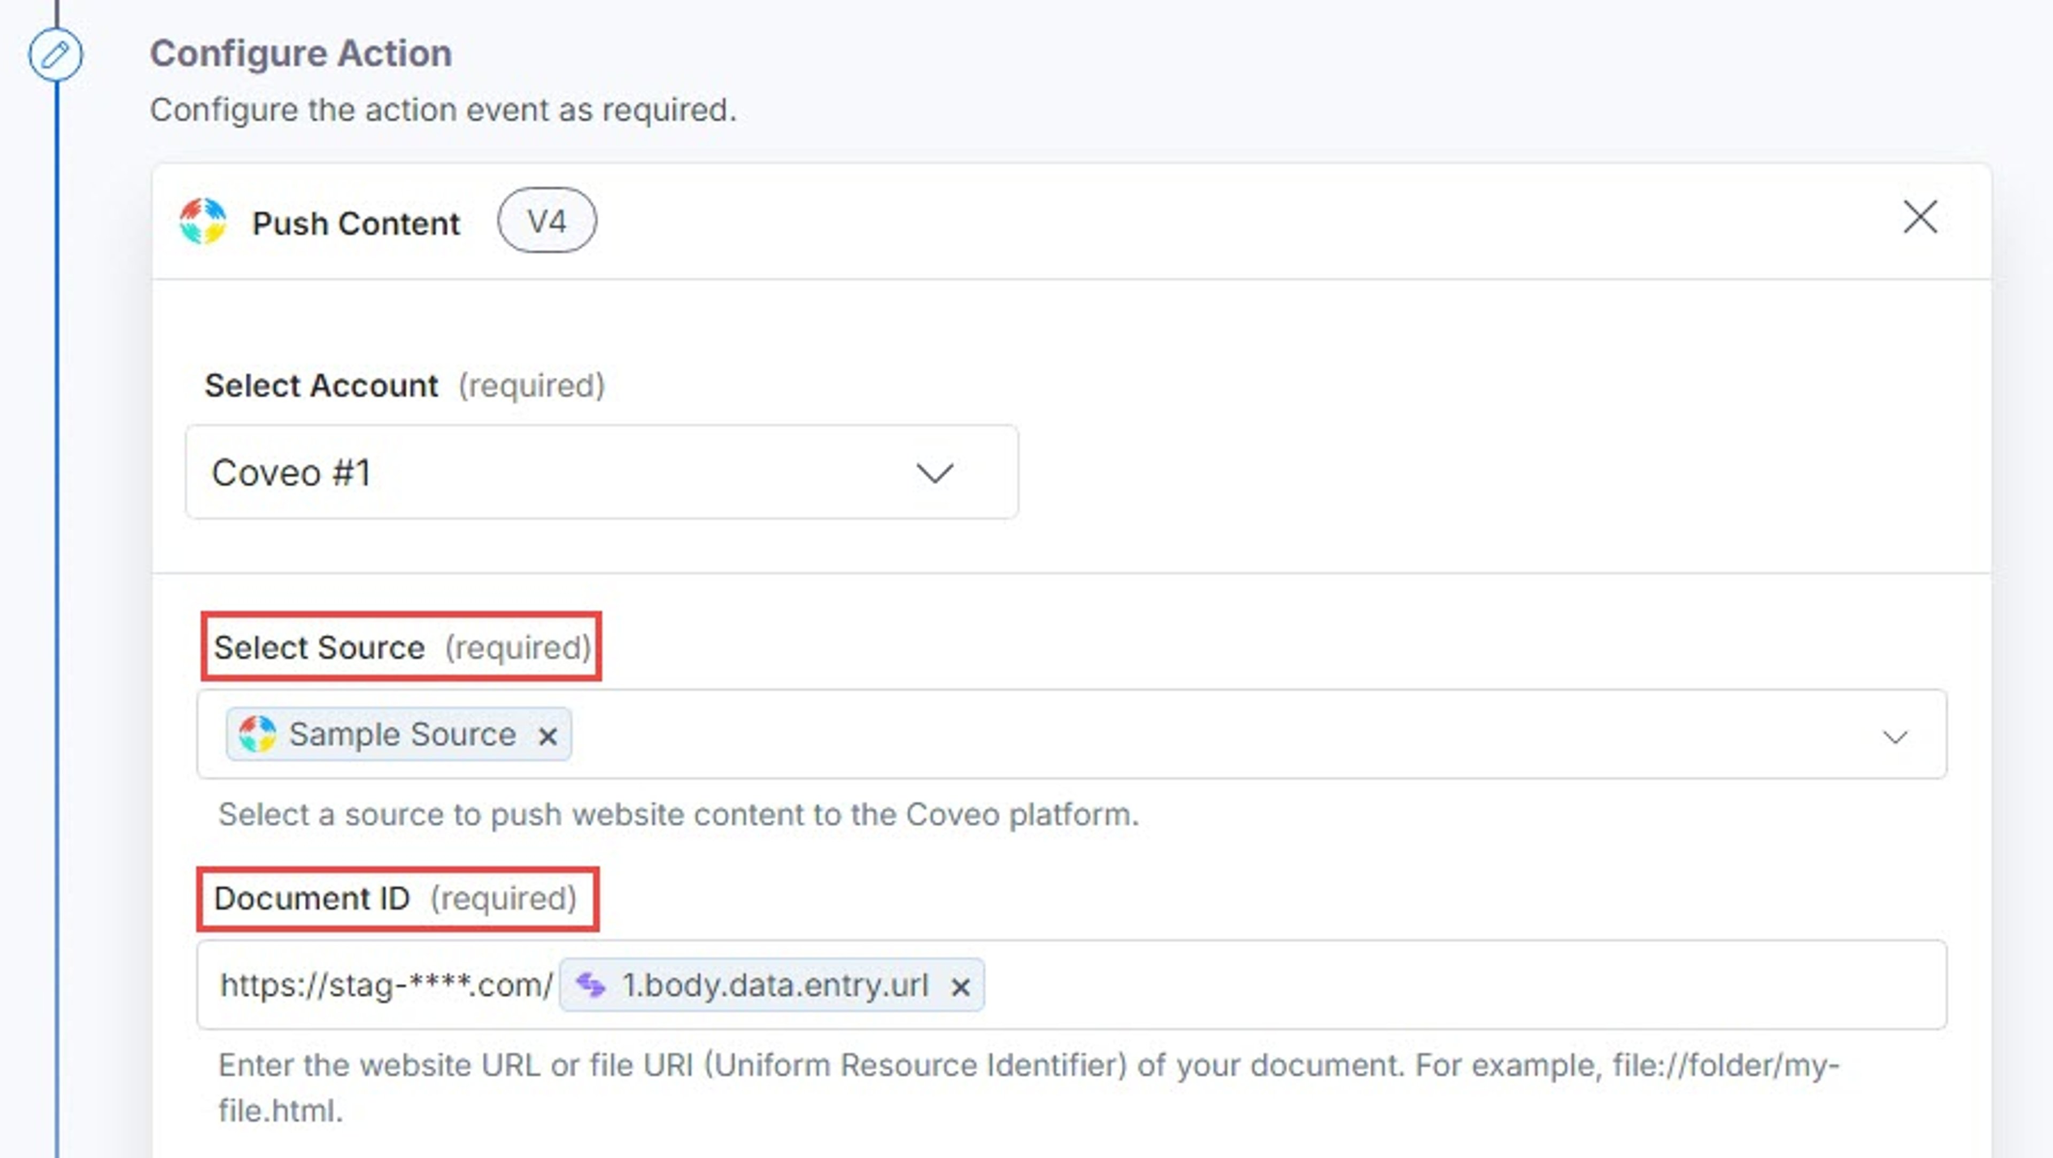
Task: Click the Select Account label
Action: (x=321, y=385)
